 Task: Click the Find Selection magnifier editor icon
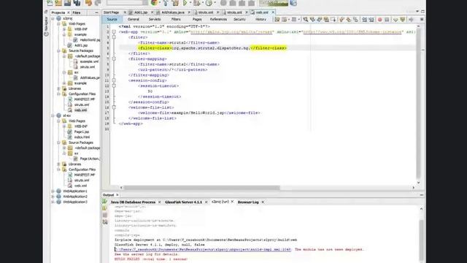[306, 20]
